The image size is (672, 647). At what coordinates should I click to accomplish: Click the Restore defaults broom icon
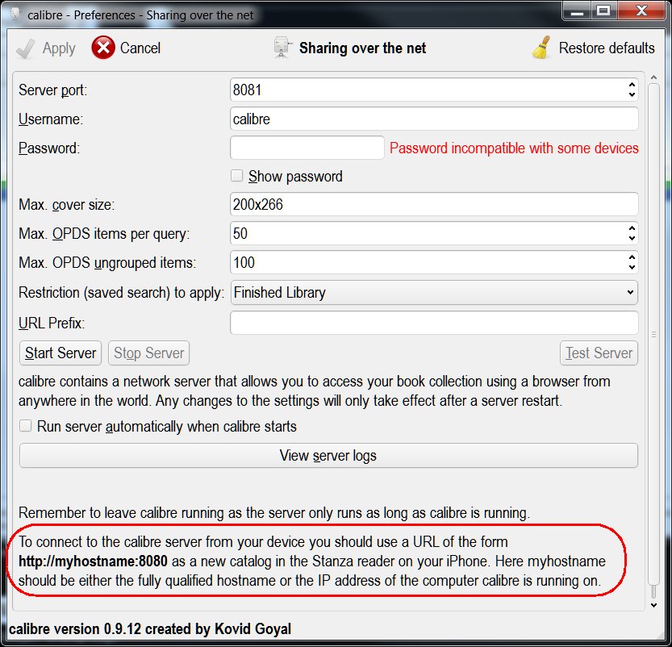[542, 48]
